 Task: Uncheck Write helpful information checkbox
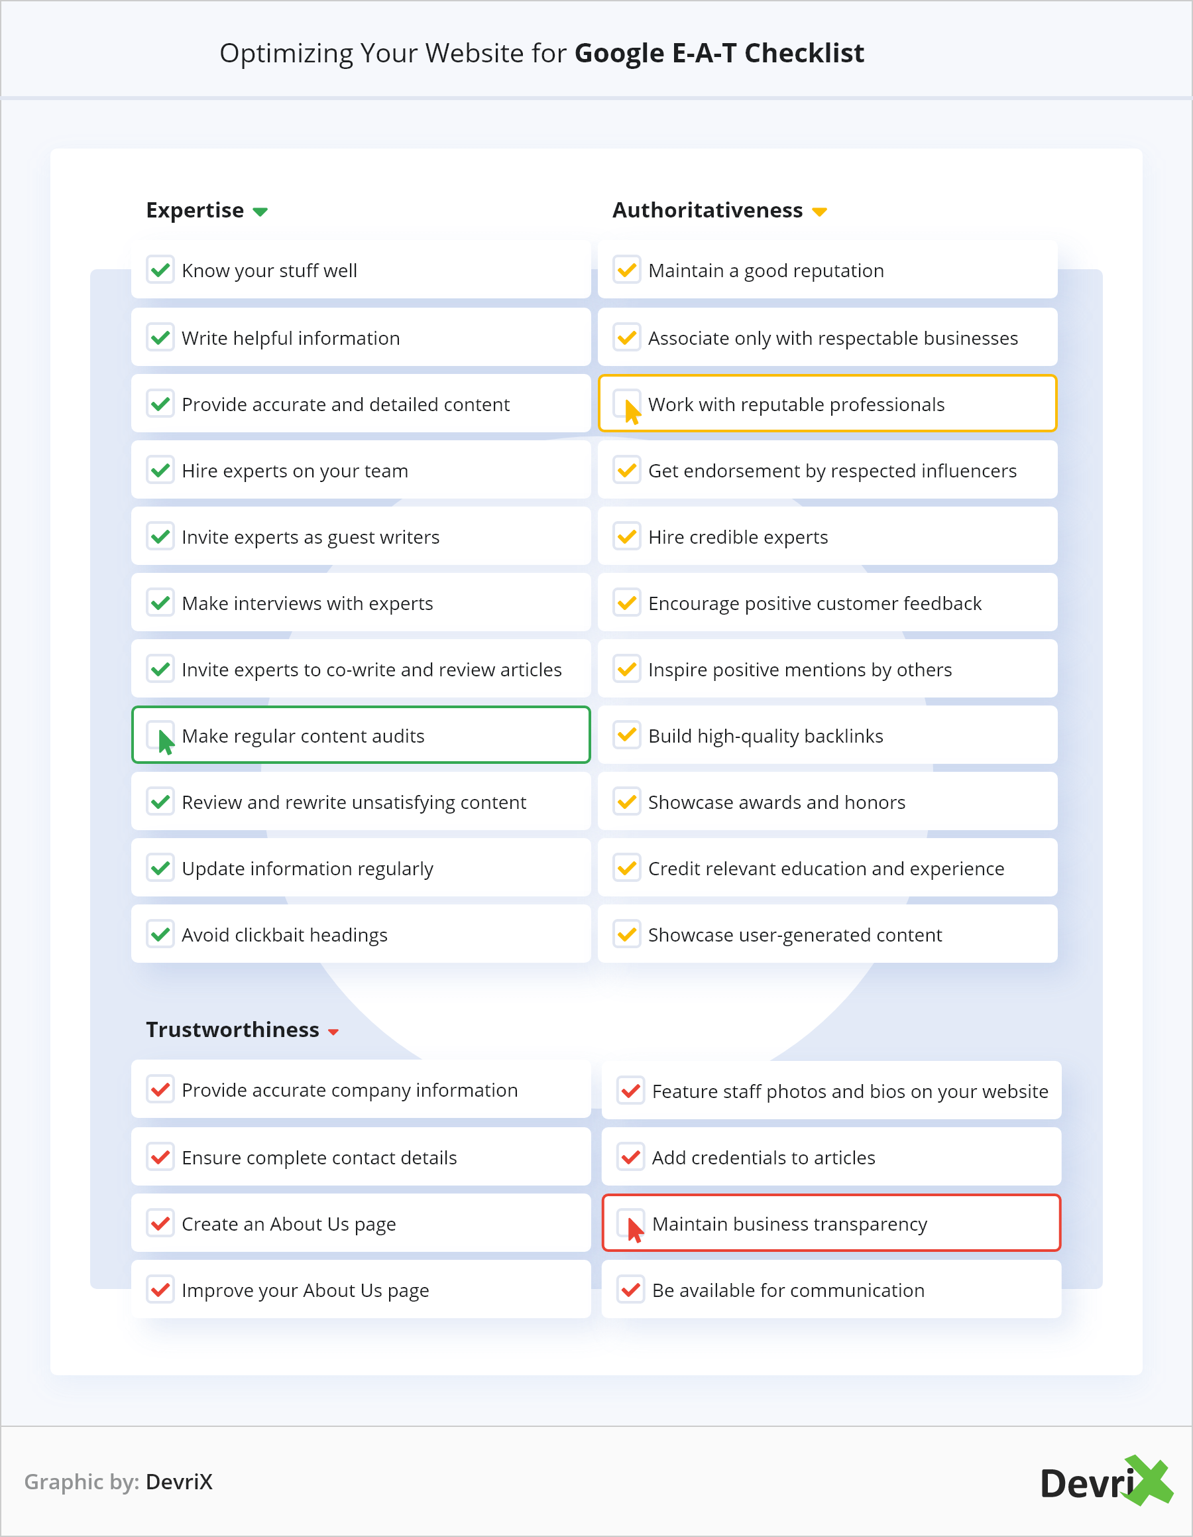click(x=160, y=338)
